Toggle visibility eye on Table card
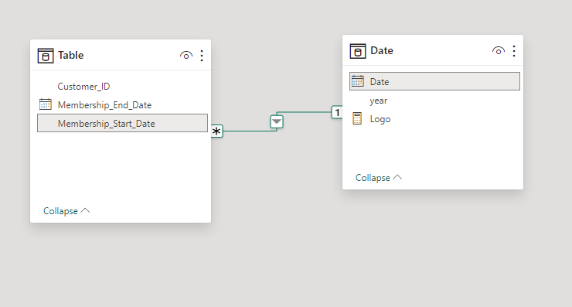The width and height of the screenshot is (572, 307). (186, 56)
